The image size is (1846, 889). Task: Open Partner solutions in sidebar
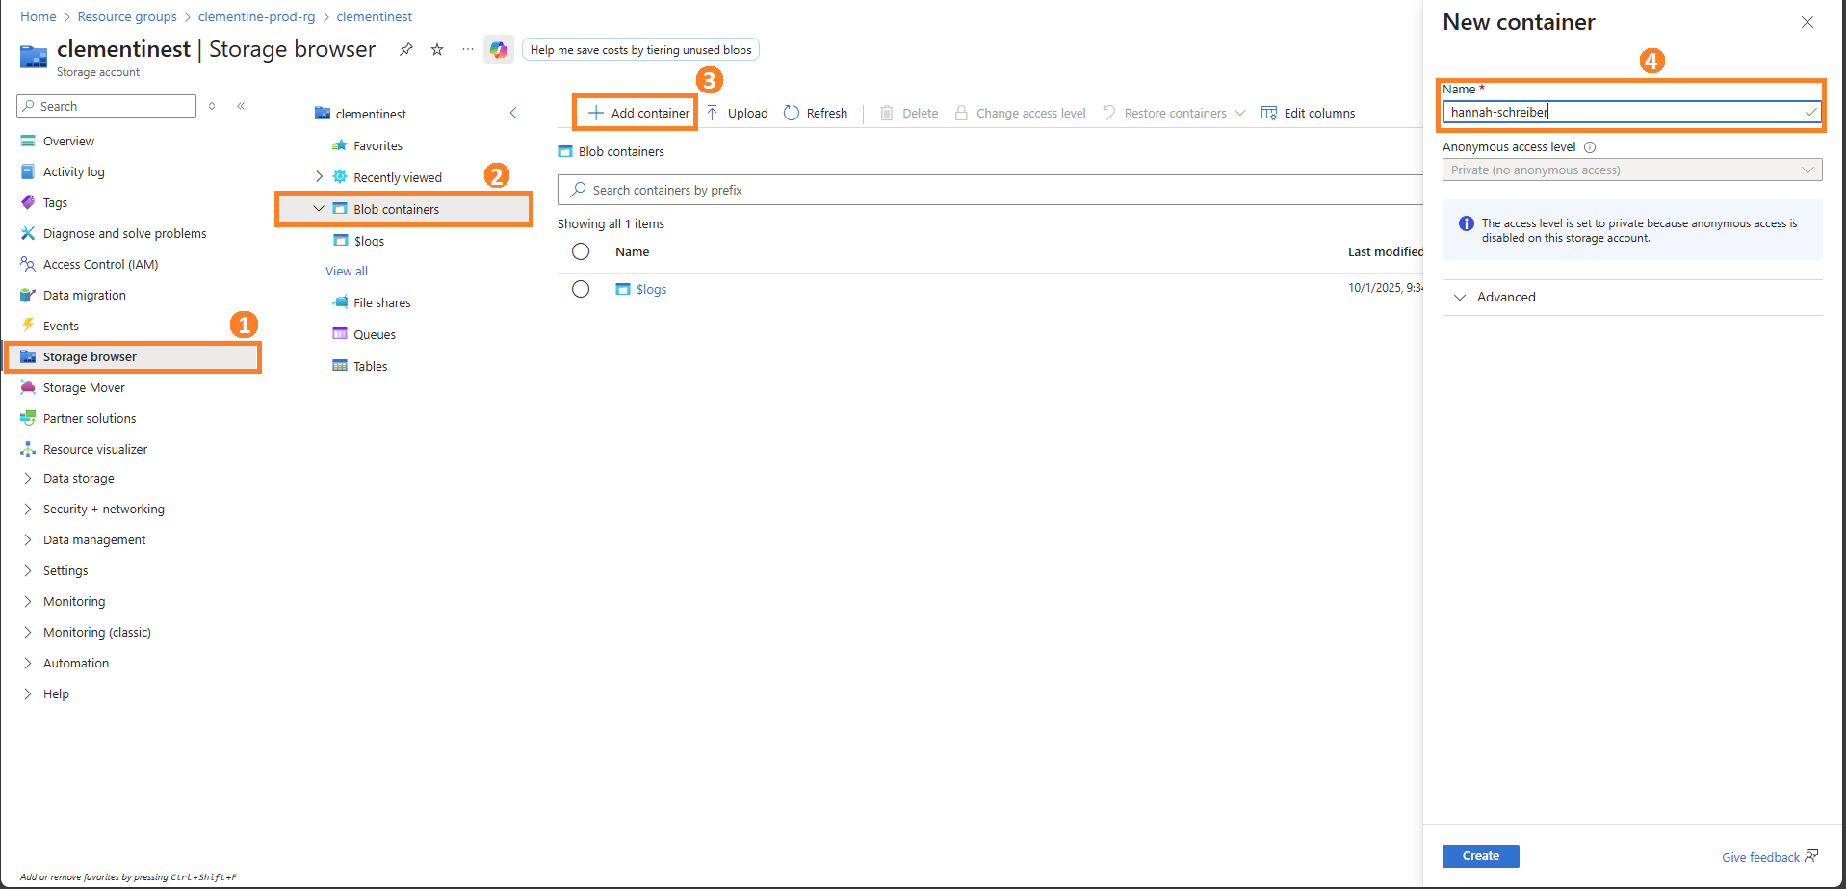pos(90,418)
